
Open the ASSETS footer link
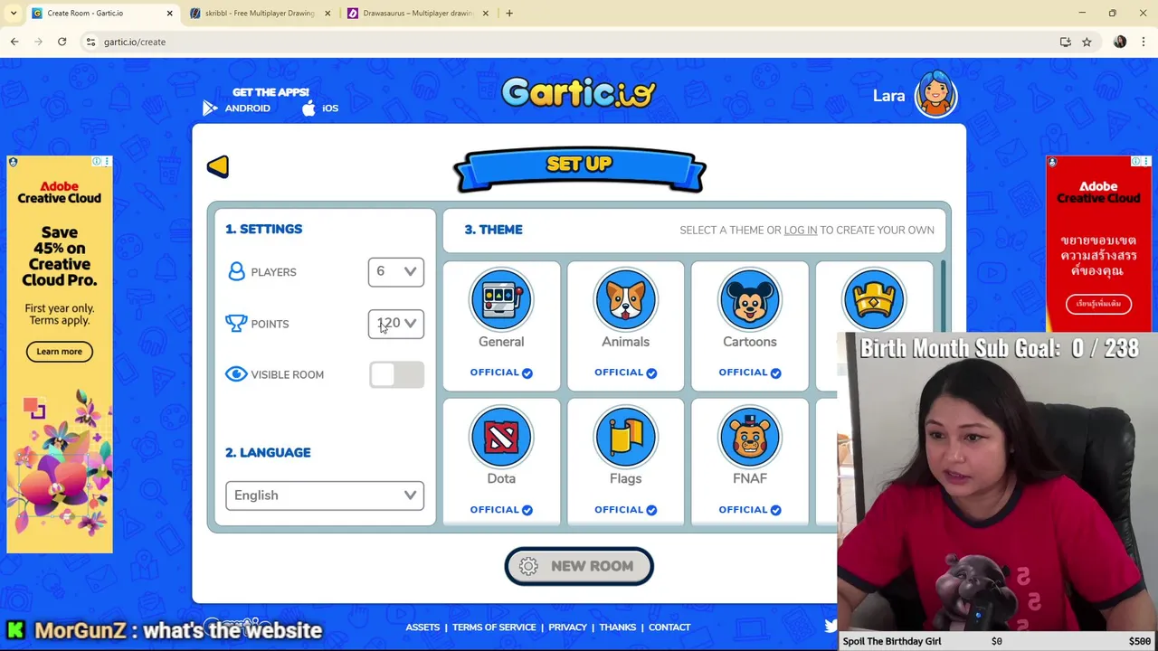tap(422, 627)
